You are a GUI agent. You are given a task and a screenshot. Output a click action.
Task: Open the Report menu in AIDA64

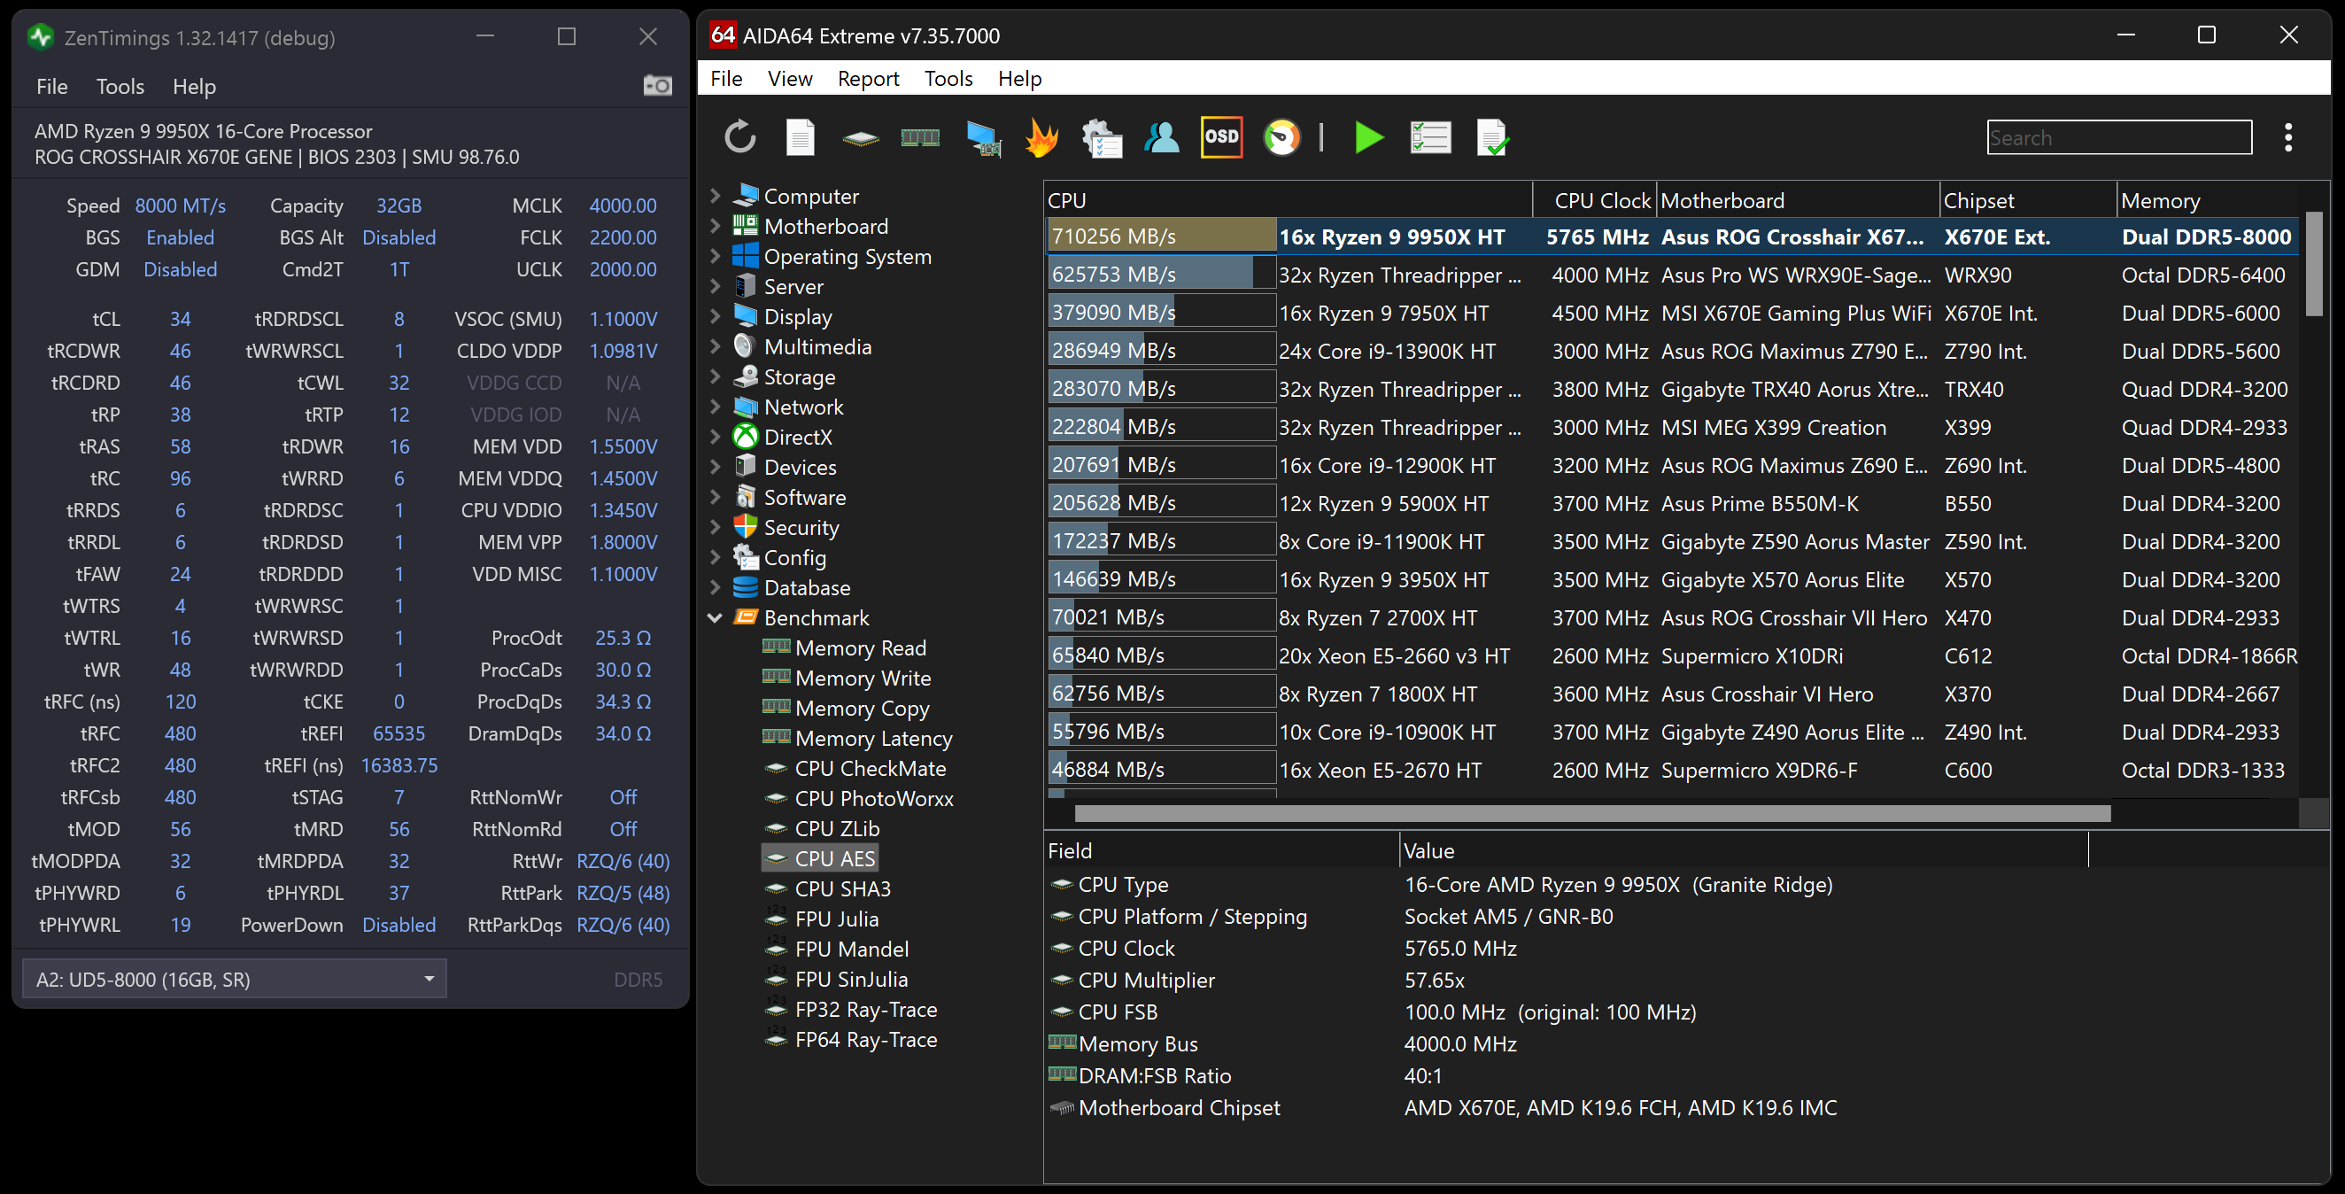[x=868, y=79]
